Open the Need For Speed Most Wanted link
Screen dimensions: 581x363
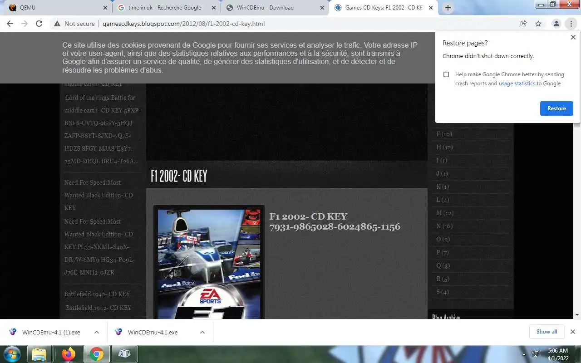click(x=98, y=195)
